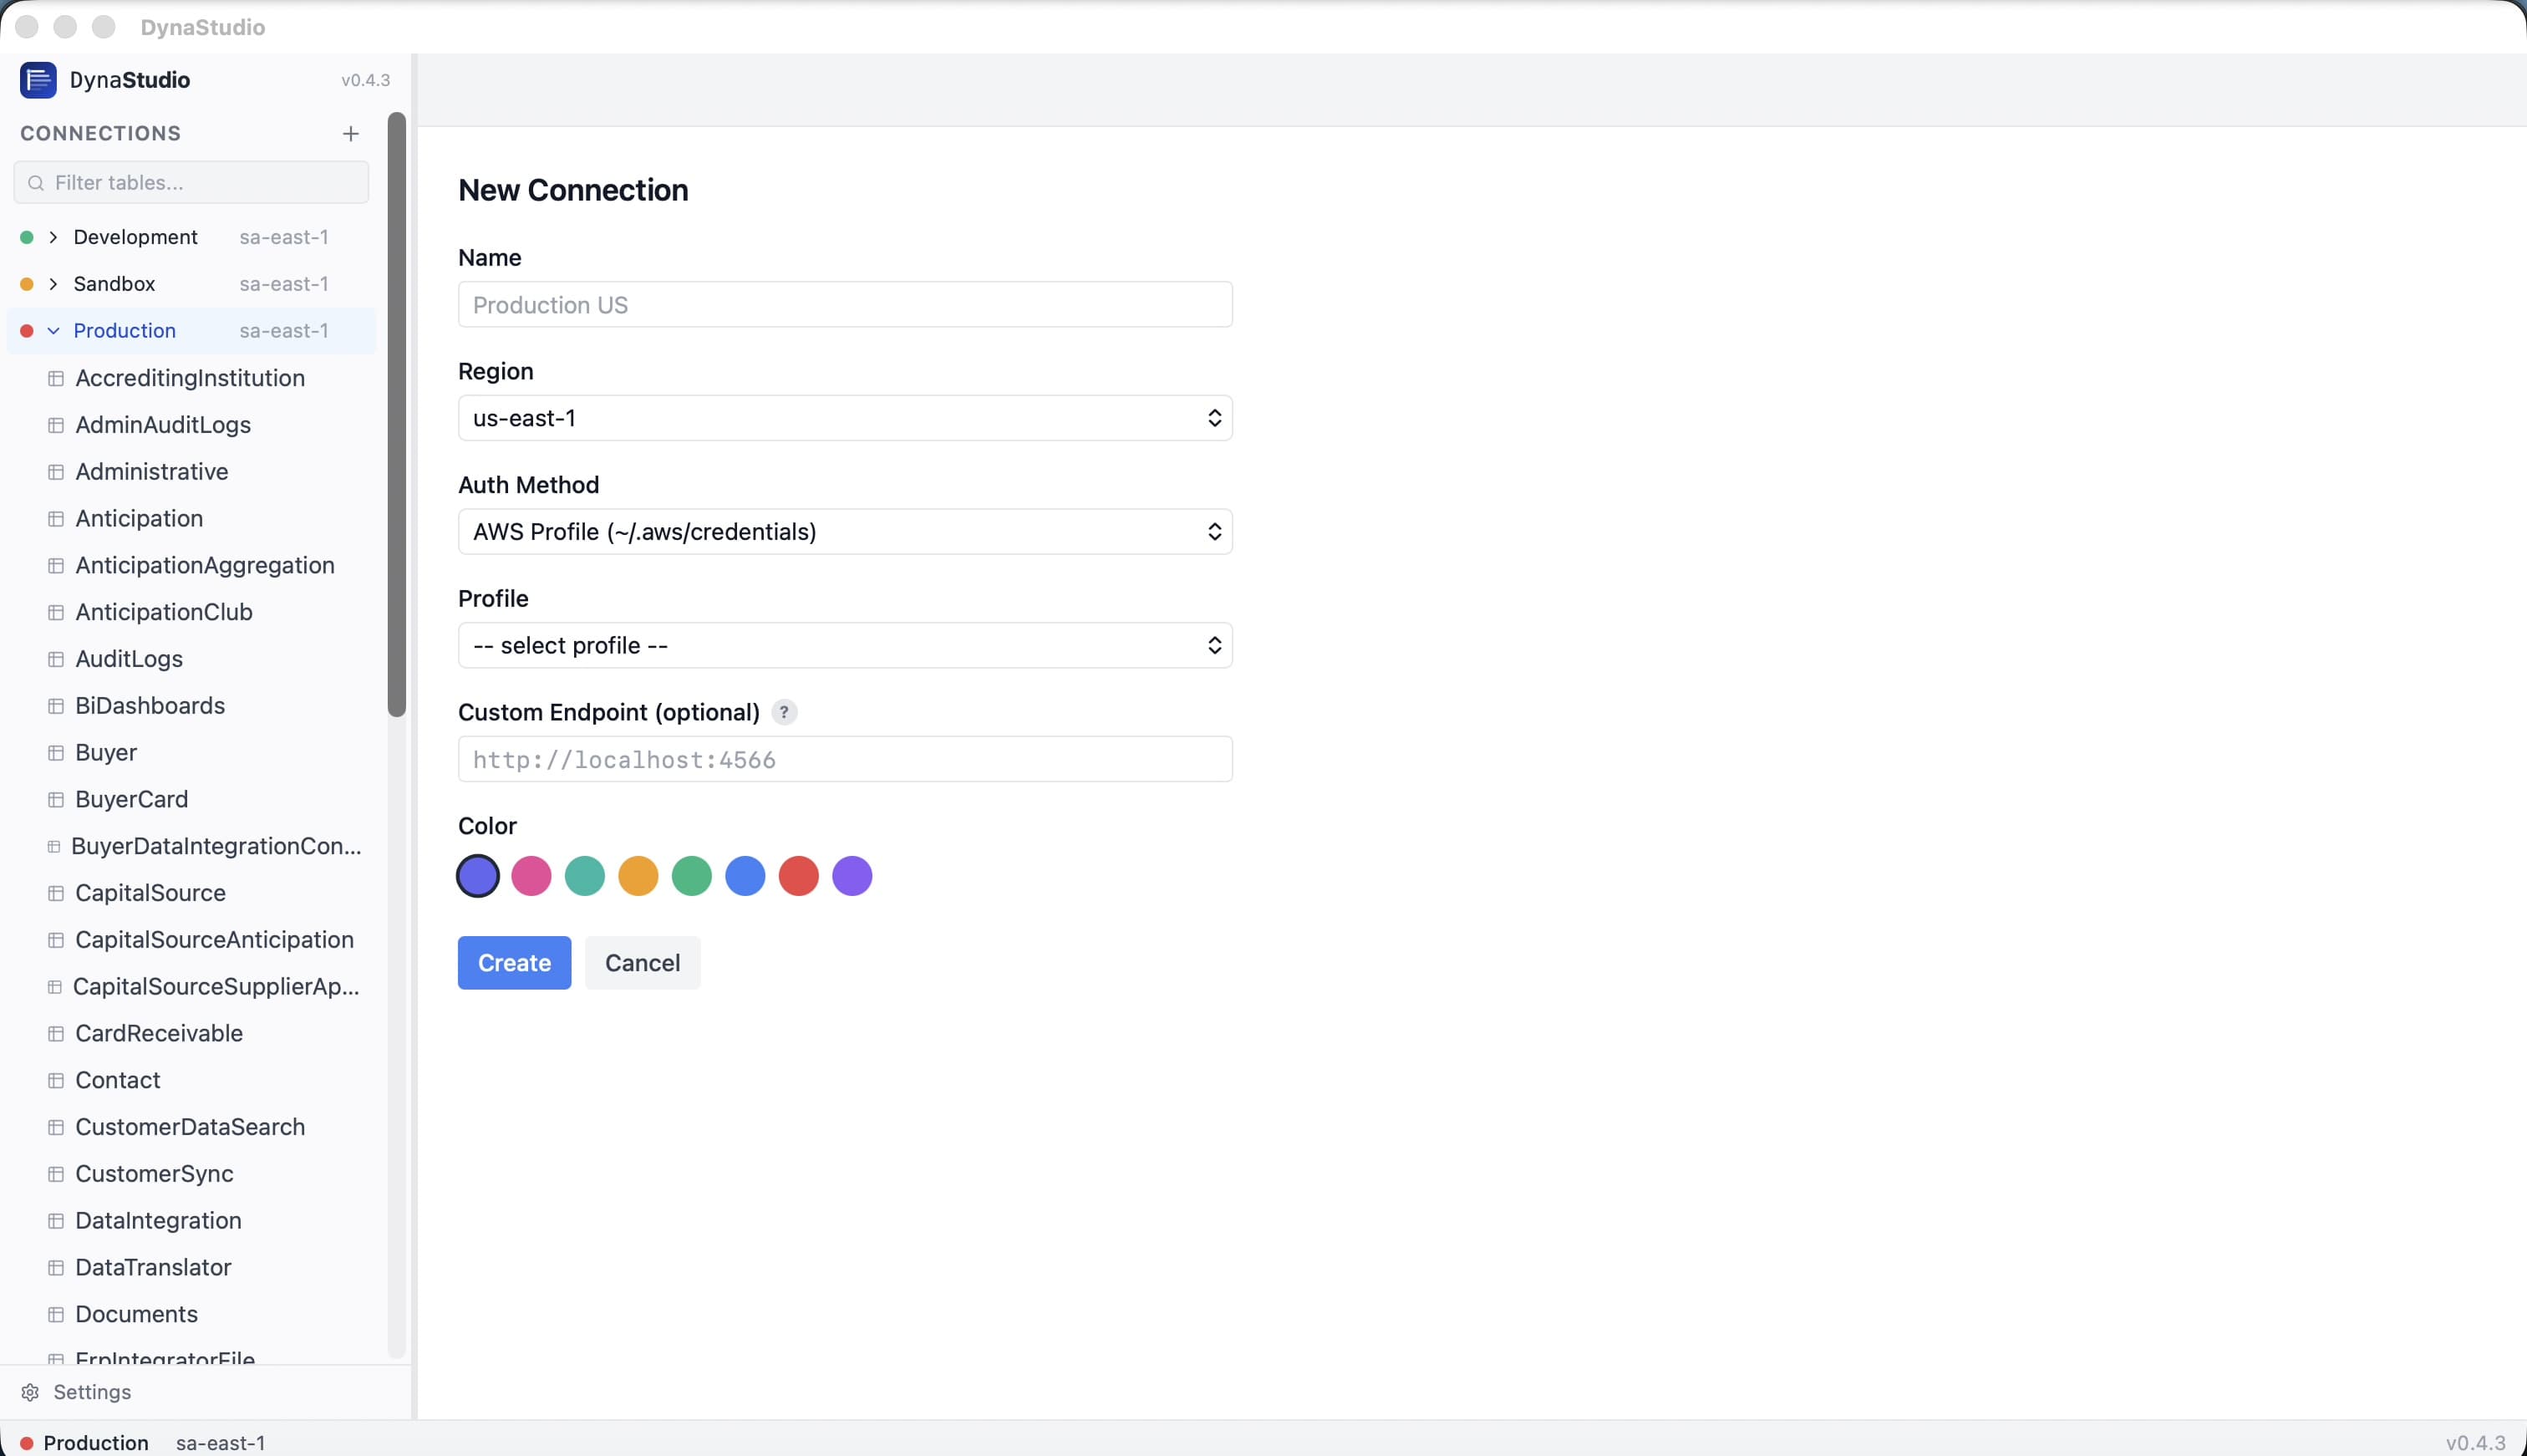The image size is (2527, 1456).
Task: Add a new connection with plus icon
Action: coord(351,133)
